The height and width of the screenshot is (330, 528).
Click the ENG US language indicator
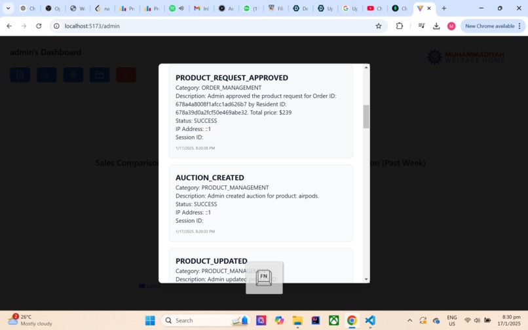[452, 320]
